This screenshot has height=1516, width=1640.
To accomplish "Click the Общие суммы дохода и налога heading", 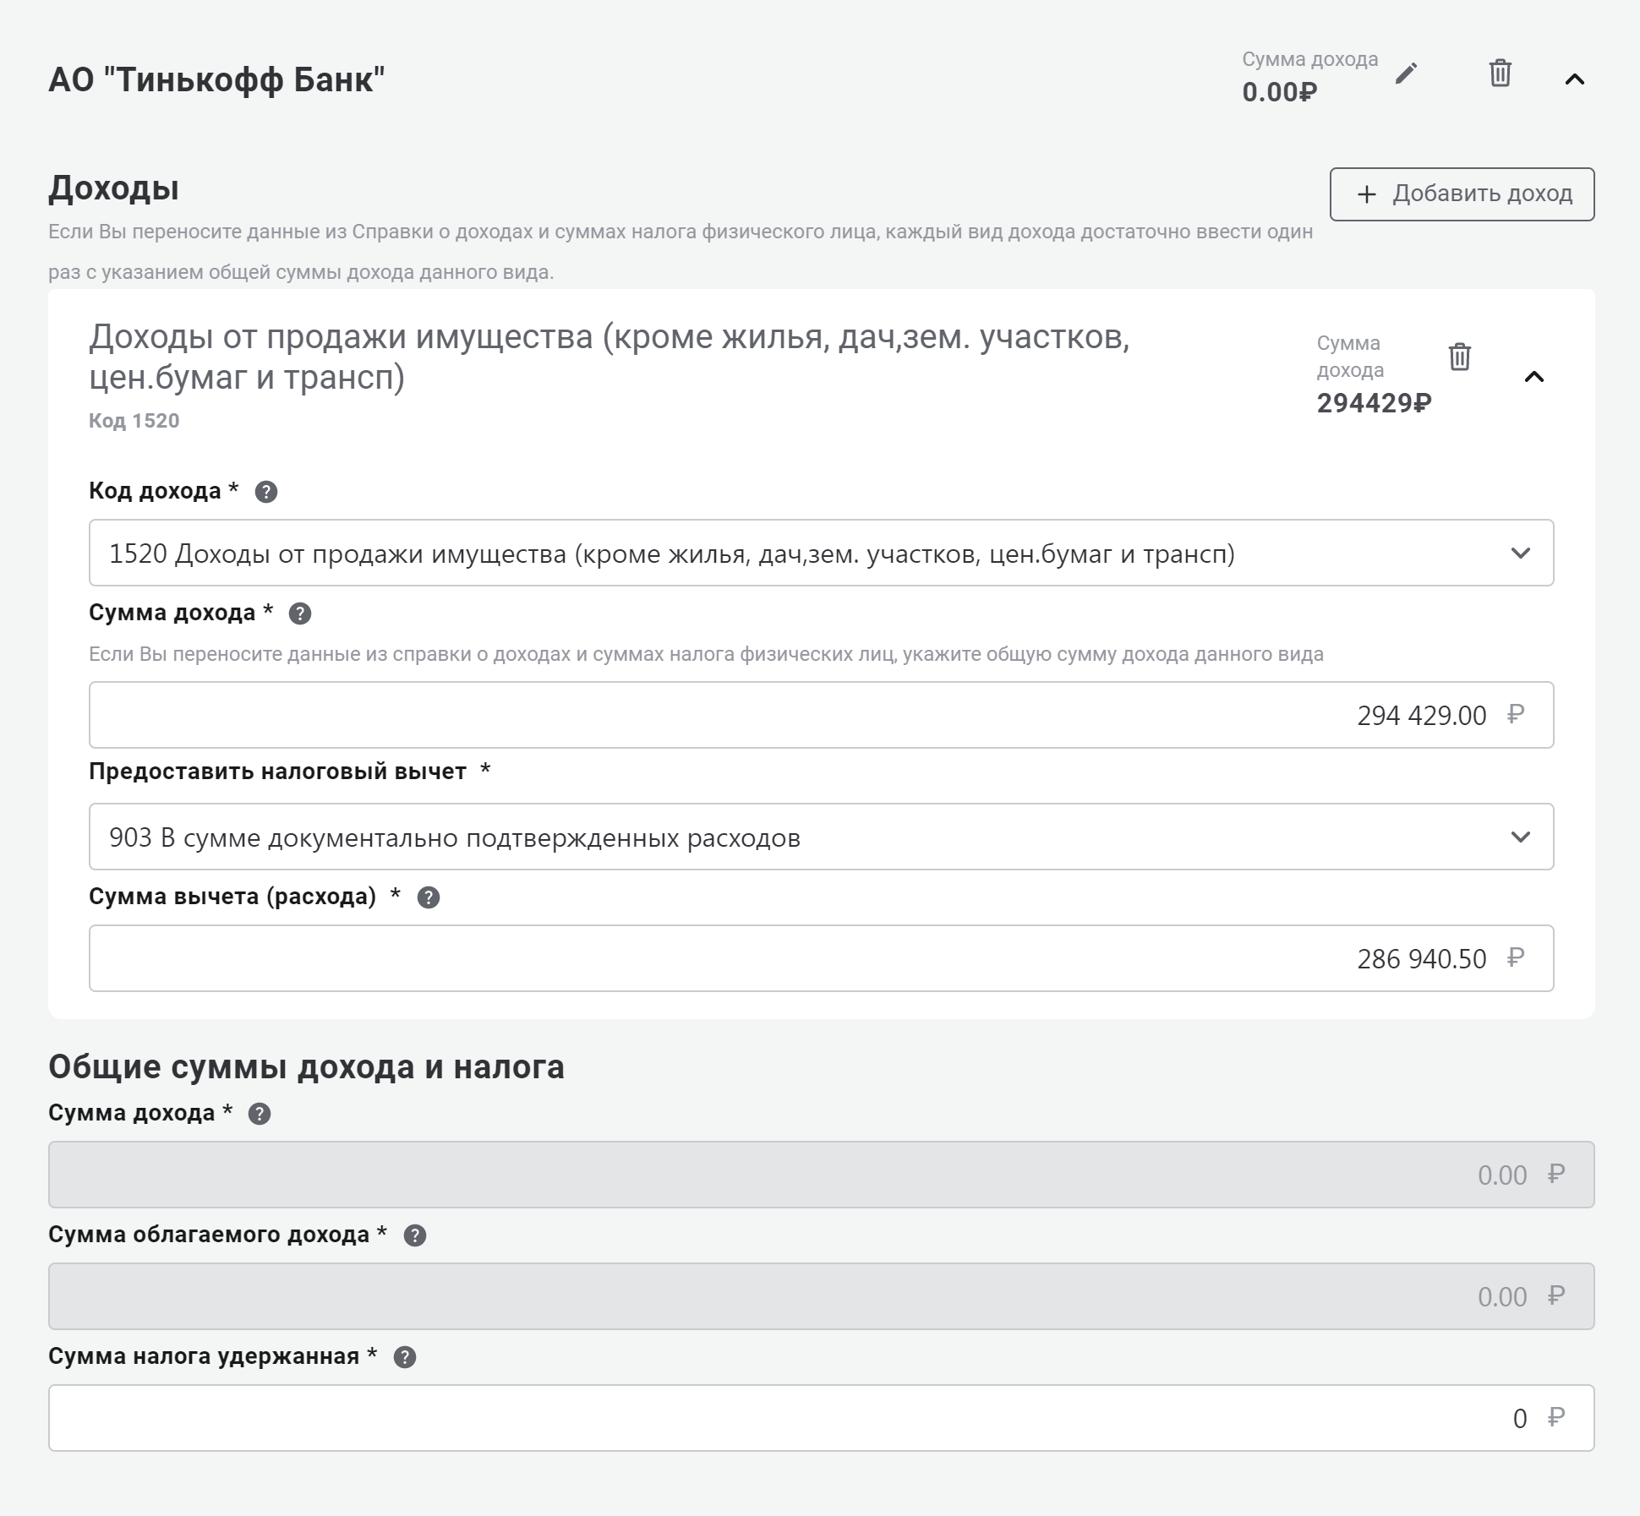I will click(x=306, y=1066).
